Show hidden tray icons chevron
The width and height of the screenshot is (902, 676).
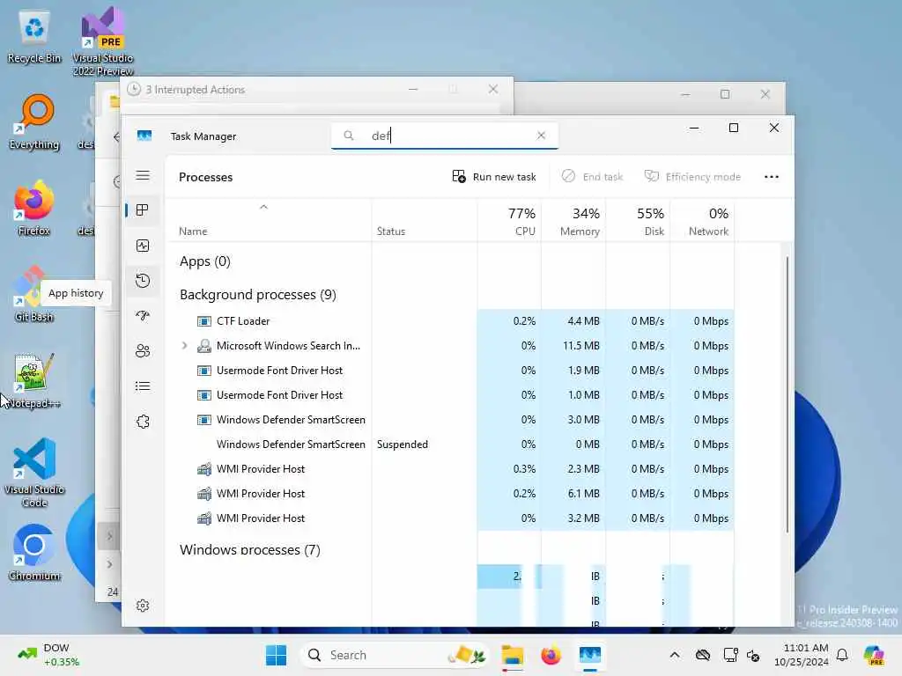(x=675, y=655)
